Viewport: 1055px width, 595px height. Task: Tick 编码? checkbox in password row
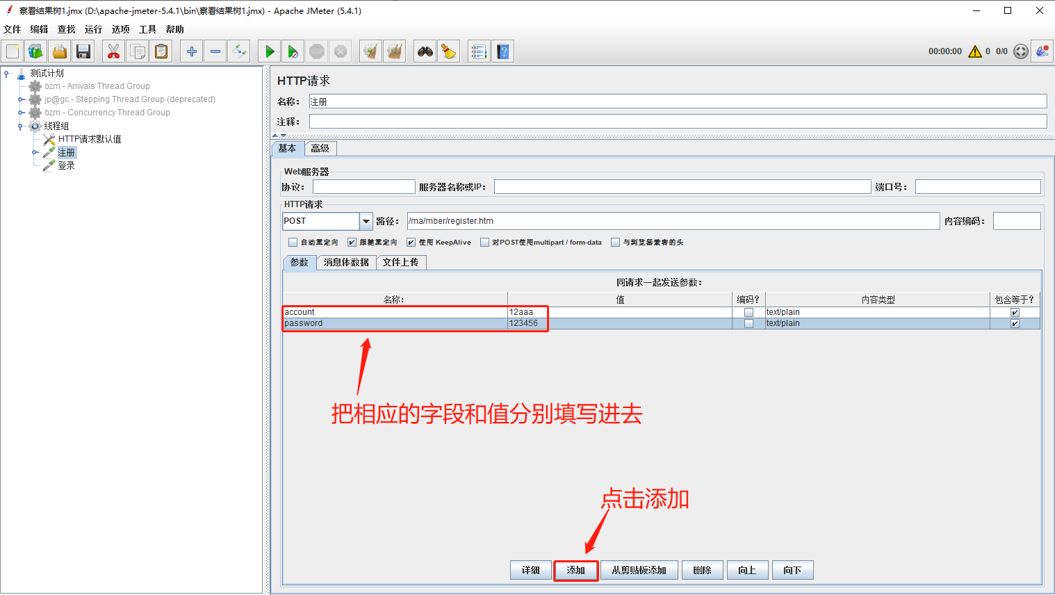[749, 323]
